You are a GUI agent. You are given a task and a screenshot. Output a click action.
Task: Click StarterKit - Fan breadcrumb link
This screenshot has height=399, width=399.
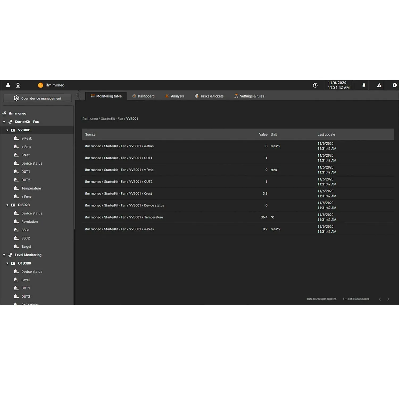coord(112,119)
